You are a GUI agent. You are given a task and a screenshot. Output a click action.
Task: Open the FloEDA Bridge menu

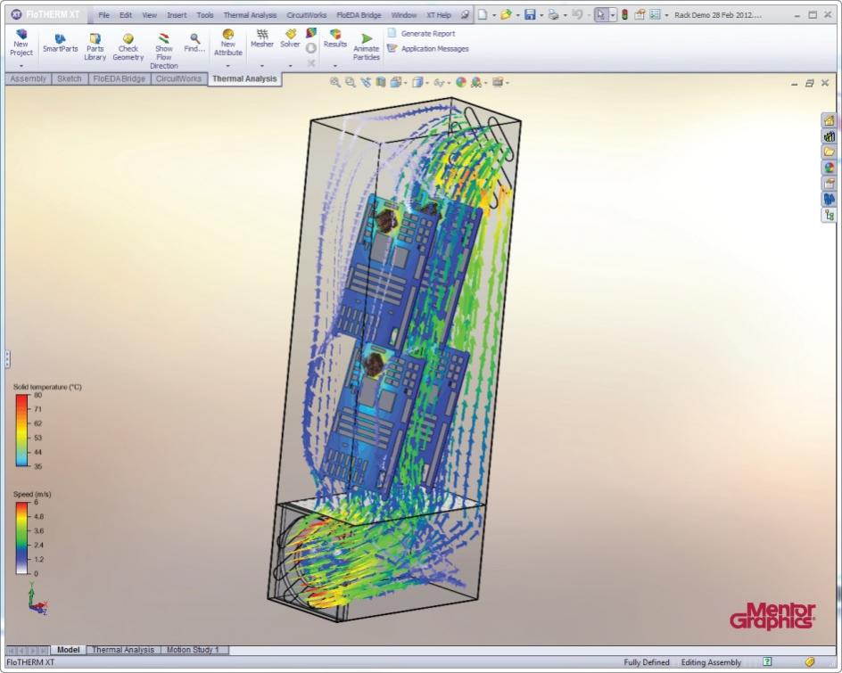[x=359, y=15]
